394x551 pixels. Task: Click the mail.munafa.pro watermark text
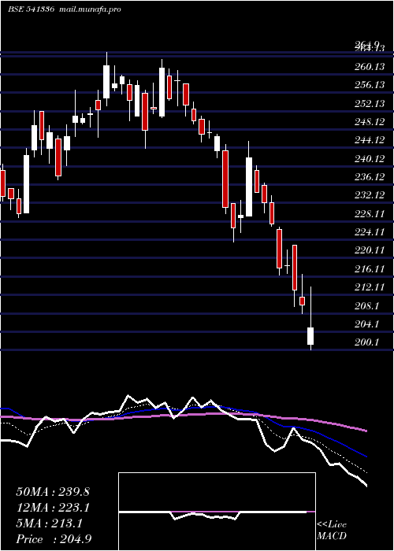tap(88, 9)
